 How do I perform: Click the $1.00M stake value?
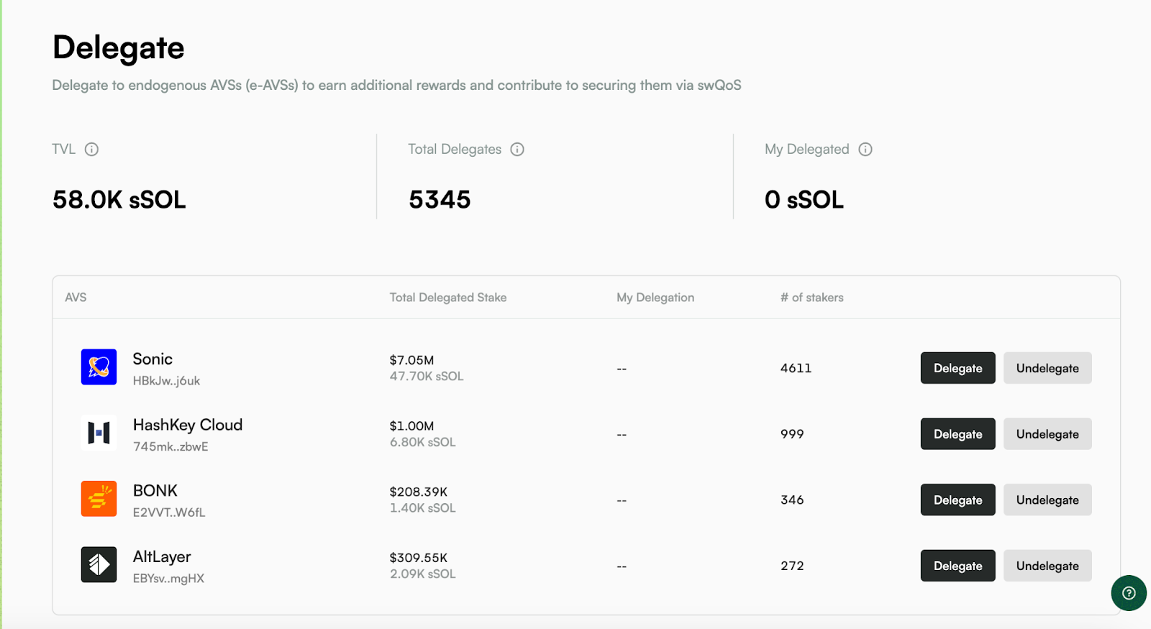click(411, 426)
